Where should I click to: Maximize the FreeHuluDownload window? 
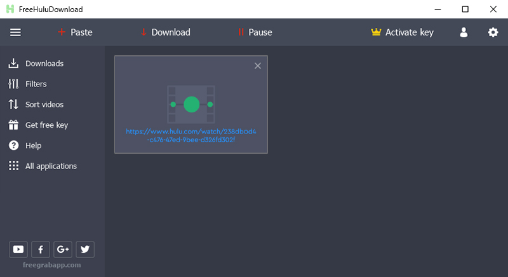(465, 9)
